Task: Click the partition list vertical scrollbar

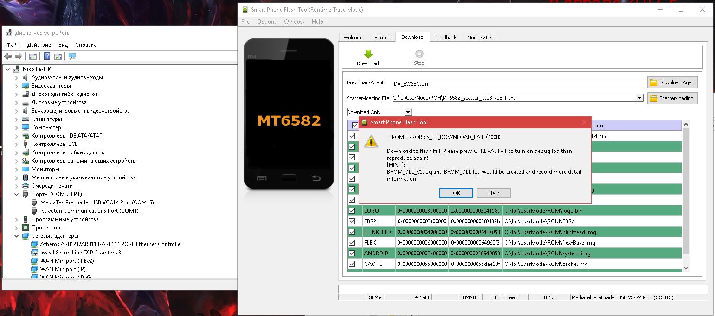Action: point(686,195)
